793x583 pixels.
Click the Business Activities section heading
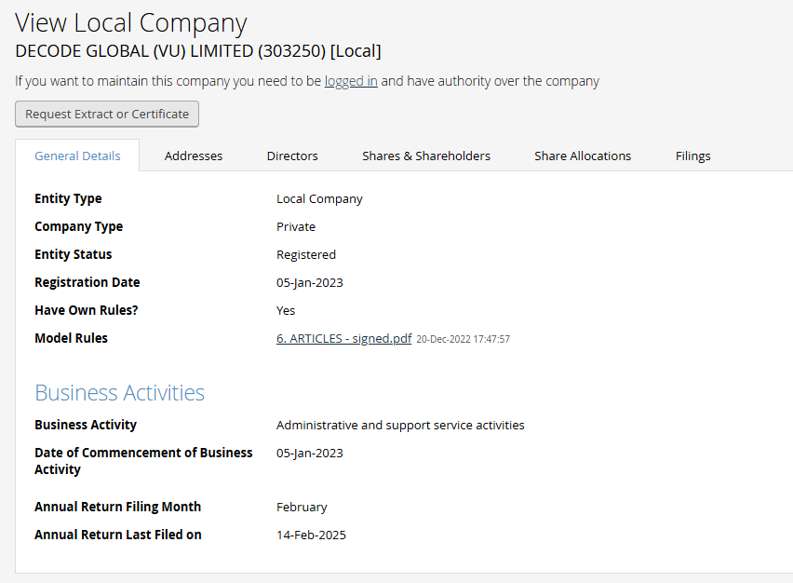click(x=119, y=393)
